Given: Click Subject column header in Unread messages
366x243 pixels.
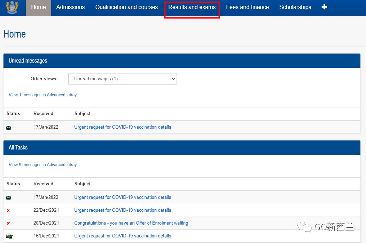Looking at the screenshot, I should [83, 113].
